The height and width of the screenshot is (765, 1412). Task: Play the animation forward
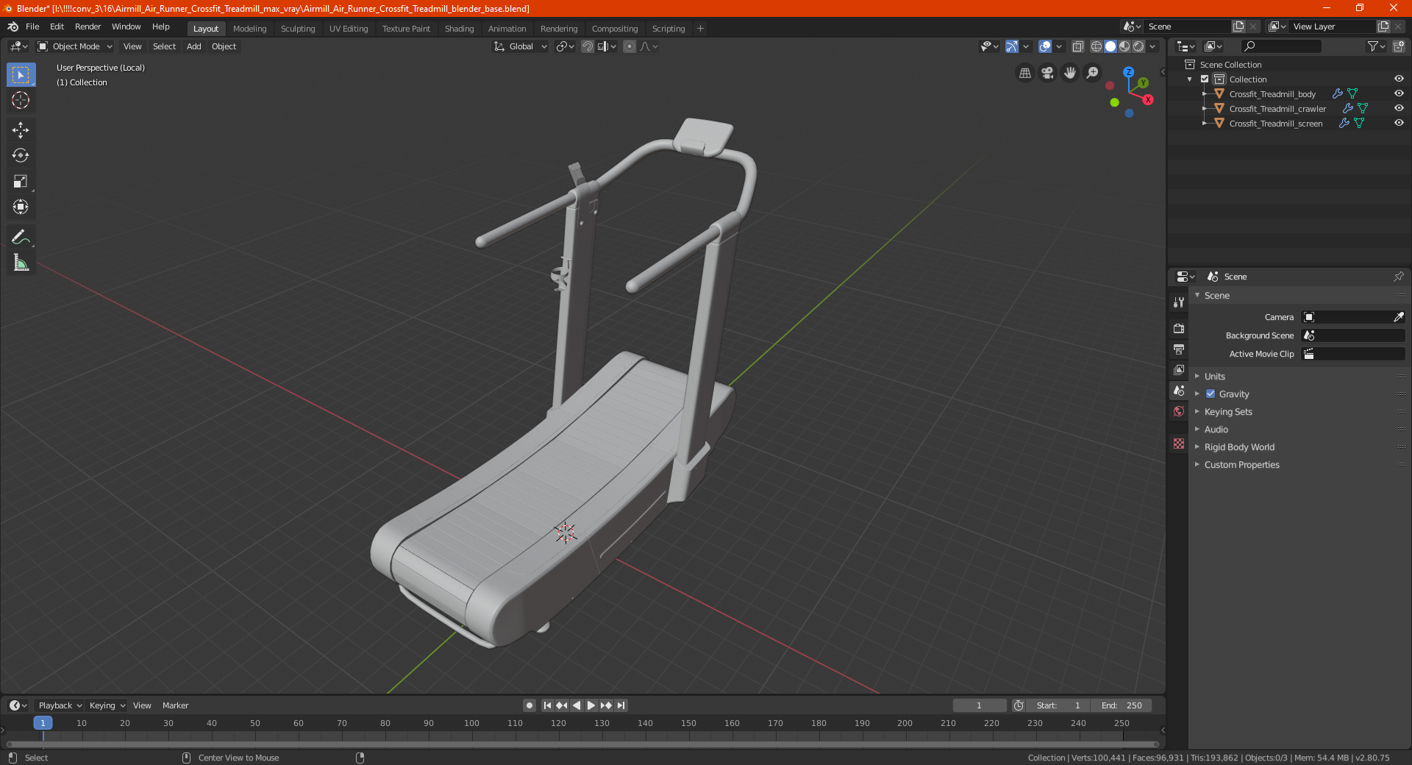coord(591,705)
